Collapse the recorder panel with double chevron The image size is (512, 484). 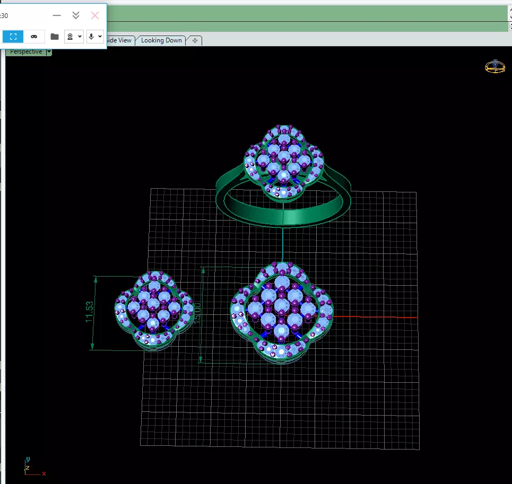point(76,15)
